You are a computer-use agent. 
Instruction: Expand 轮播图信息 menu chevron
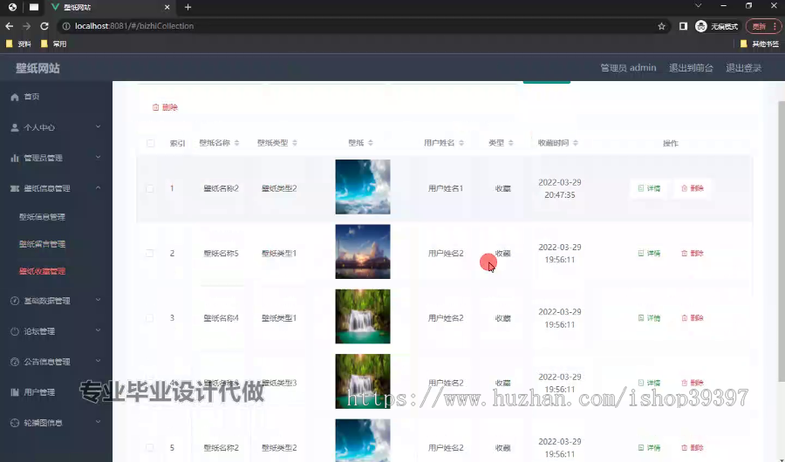[98, 422]
